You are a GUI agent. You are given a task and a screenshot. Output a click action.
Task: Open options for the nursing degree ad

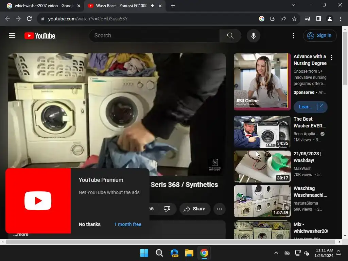(x=332, y=57)
